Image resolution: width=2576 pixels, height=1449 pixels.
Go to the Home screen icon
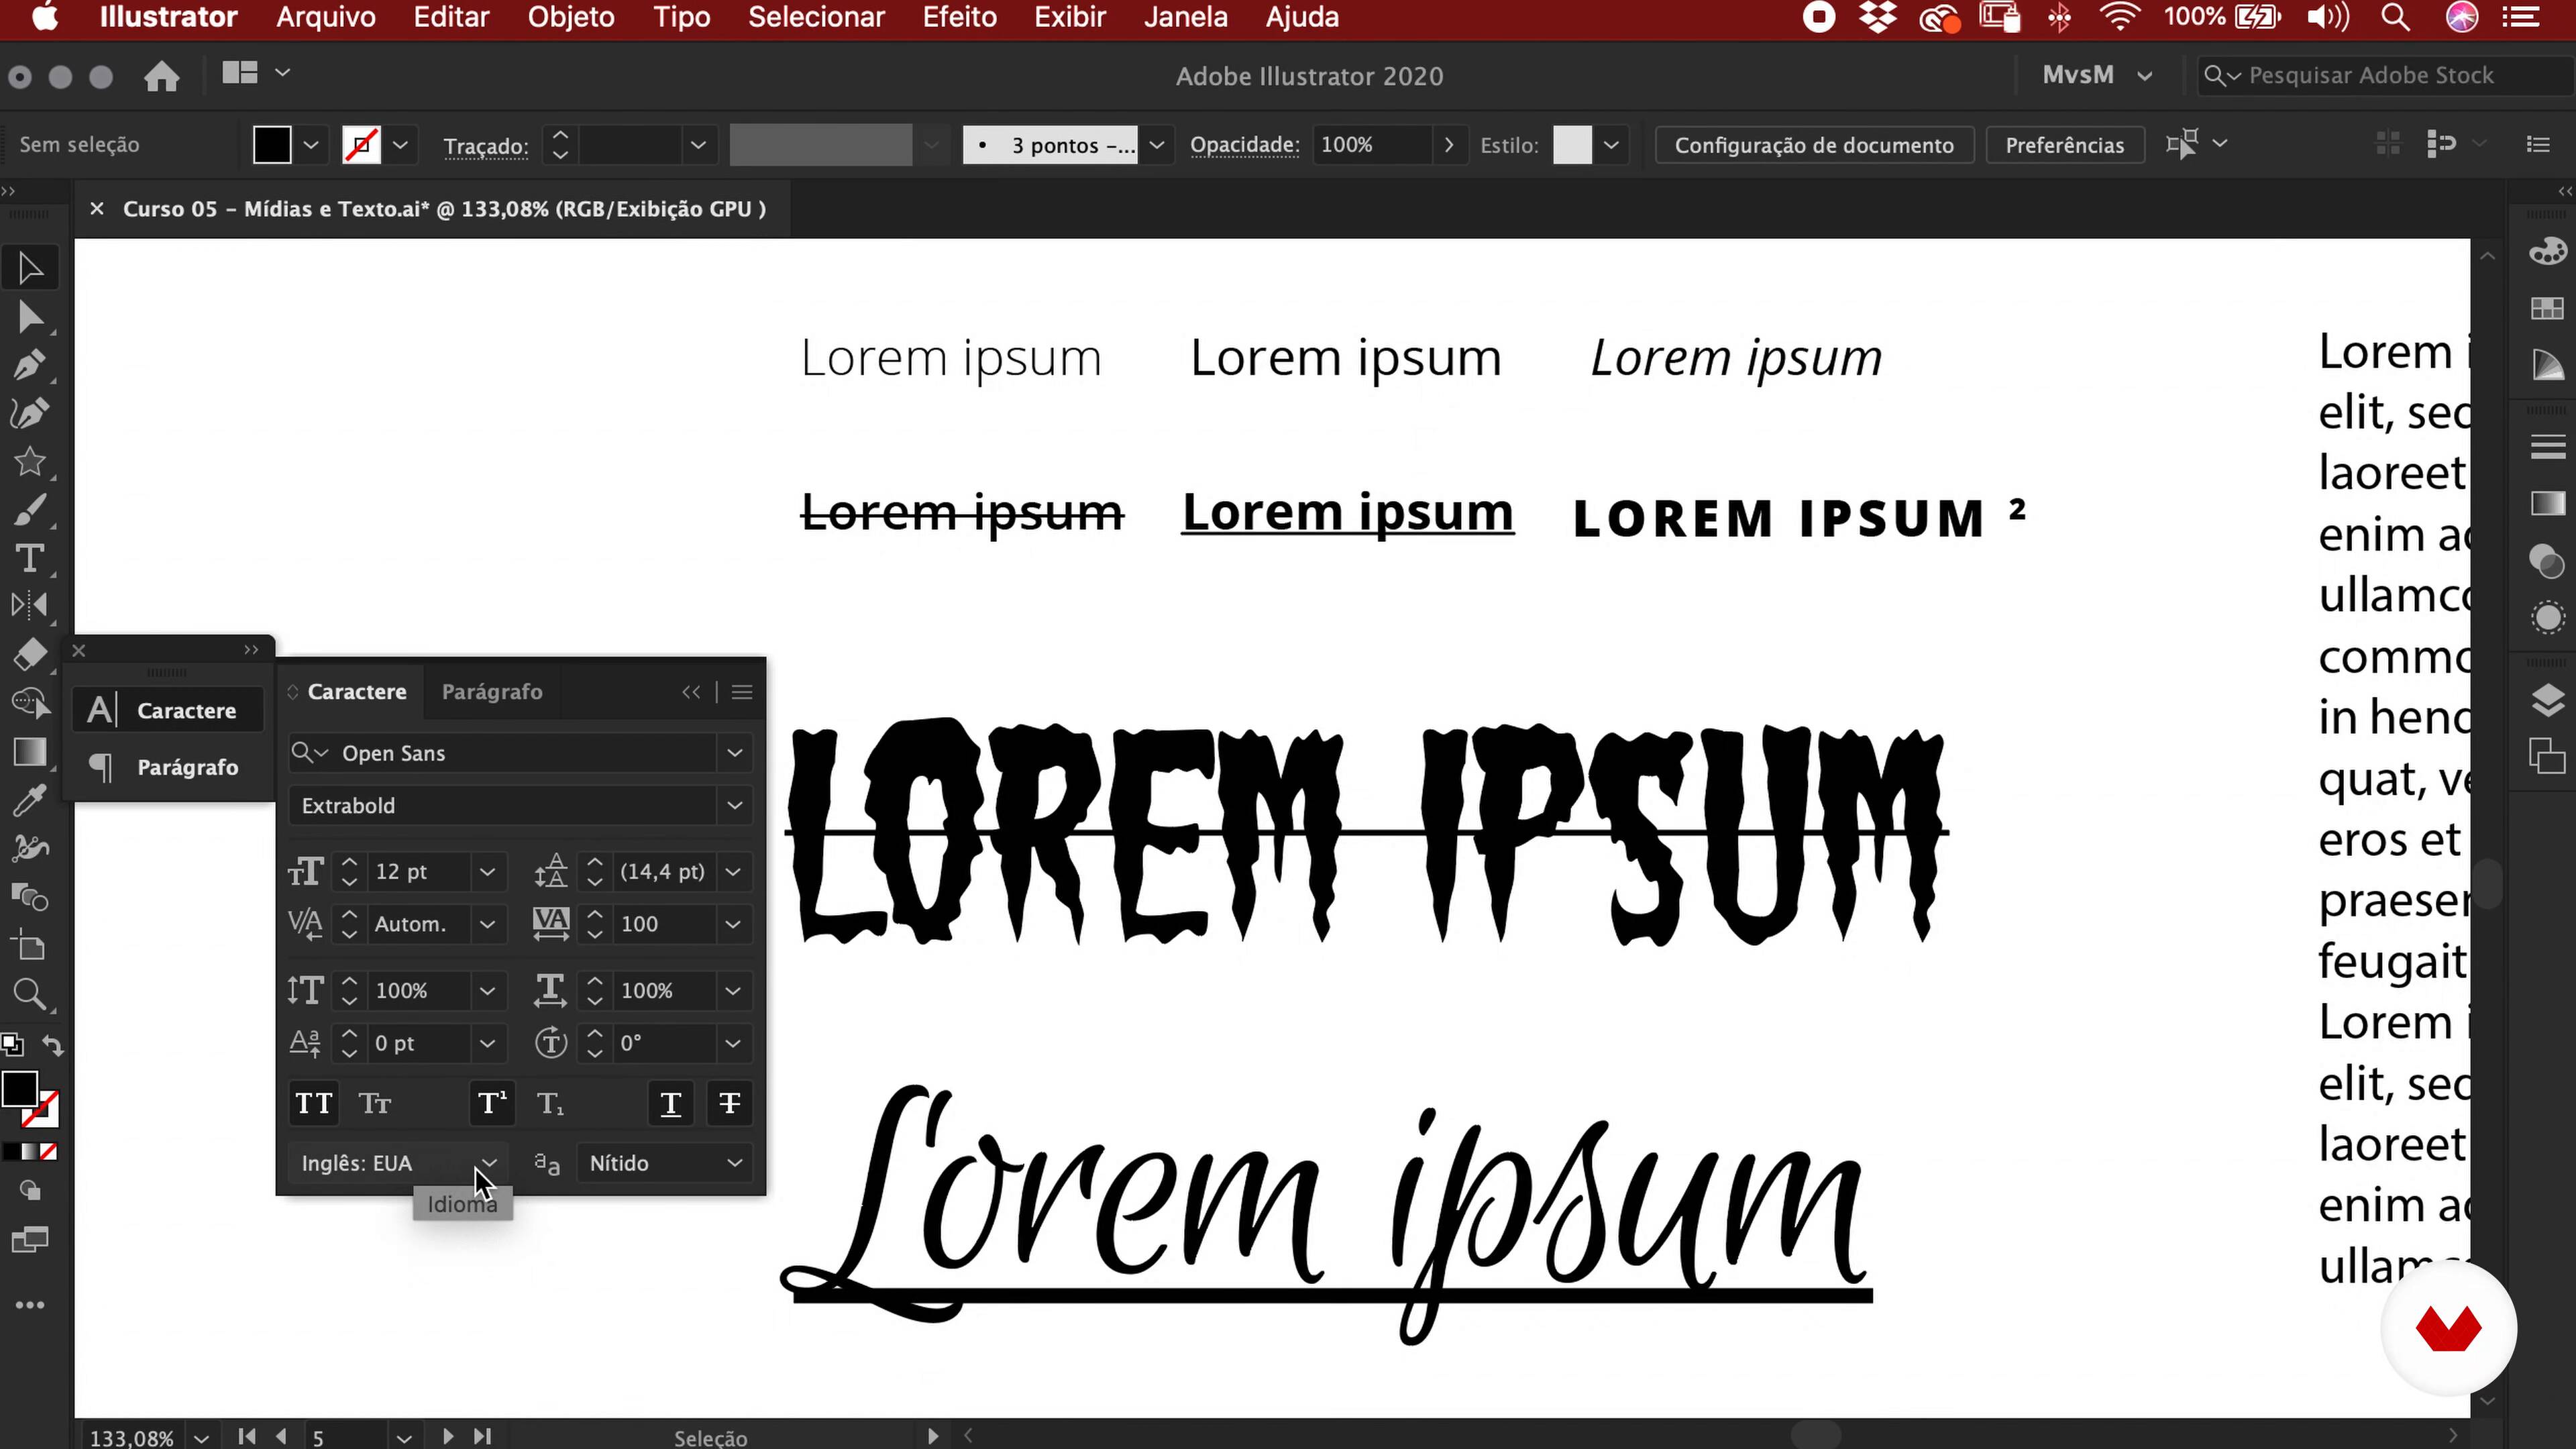pyautogui.click(x=161, y=76)
